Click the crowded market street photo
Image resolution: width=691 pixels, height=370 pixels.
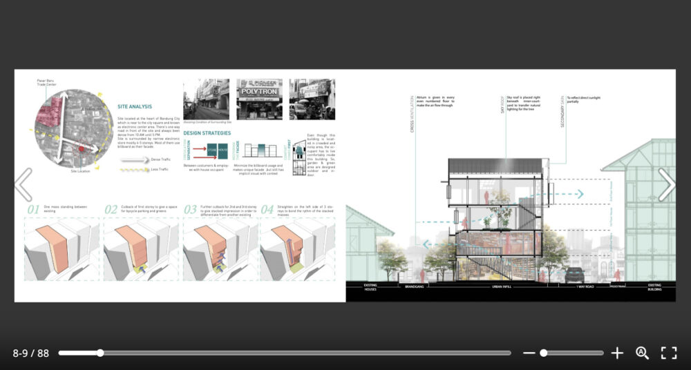click(312, 99)
